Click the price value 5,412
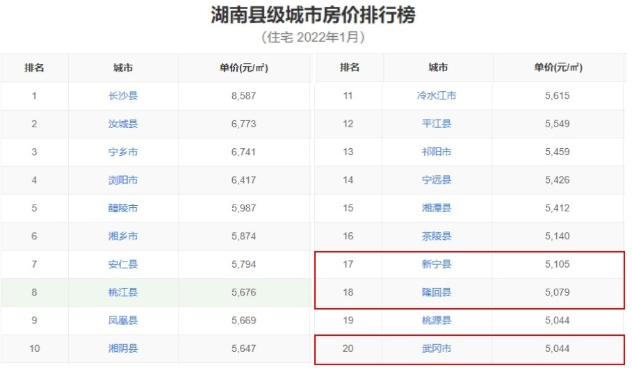The image size is (632, 370). coord(558,208)
